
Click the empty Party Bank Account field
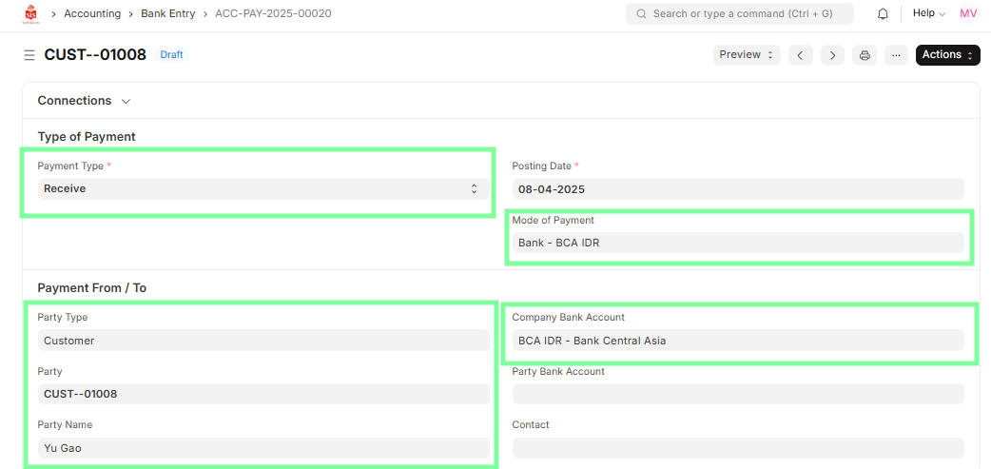737,394
